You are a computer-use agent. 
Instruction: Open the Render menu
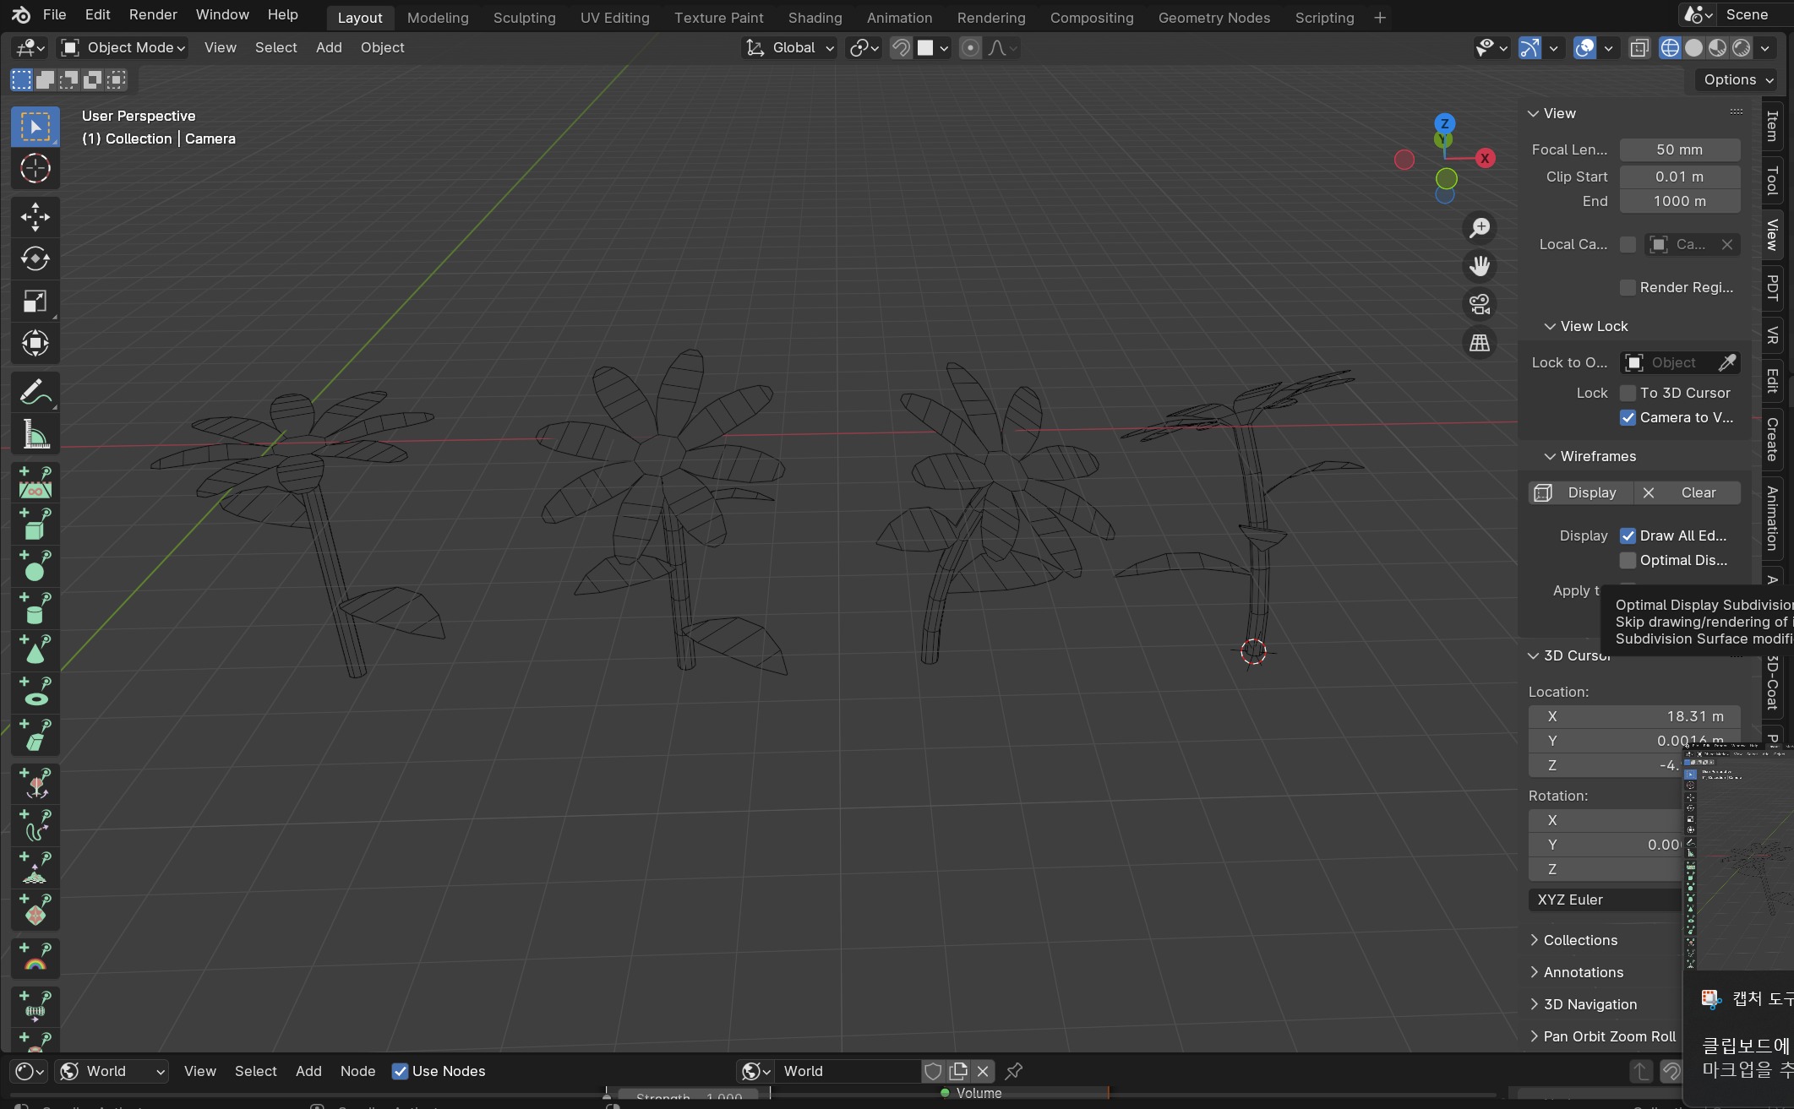(x=153, y=14)
